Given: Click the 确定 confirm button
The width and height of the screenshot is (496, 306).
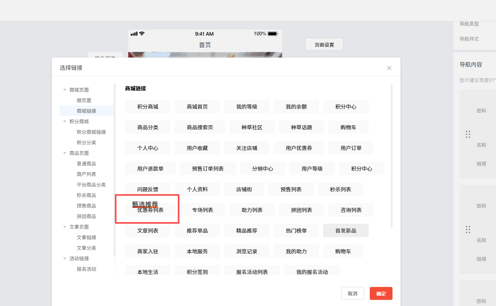Looking at the screenshot, I should 381,293.
